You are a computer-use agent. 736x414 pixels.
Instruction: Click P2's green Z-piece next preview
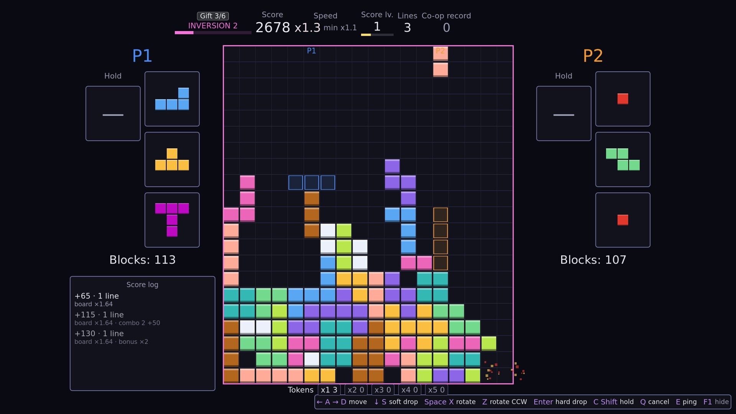(x=623, y=159)
